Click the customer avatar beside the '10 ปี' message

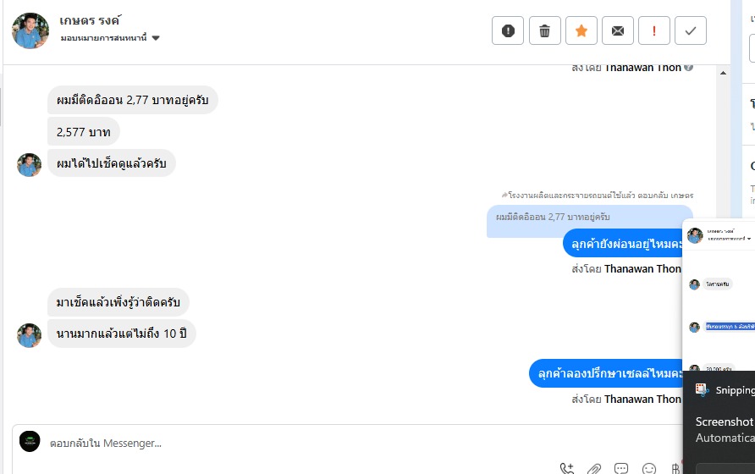[29, 335]
